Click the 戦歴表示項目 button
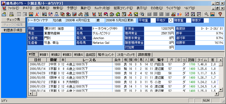This screenshot has width=226, height=104. coord(13,30)
